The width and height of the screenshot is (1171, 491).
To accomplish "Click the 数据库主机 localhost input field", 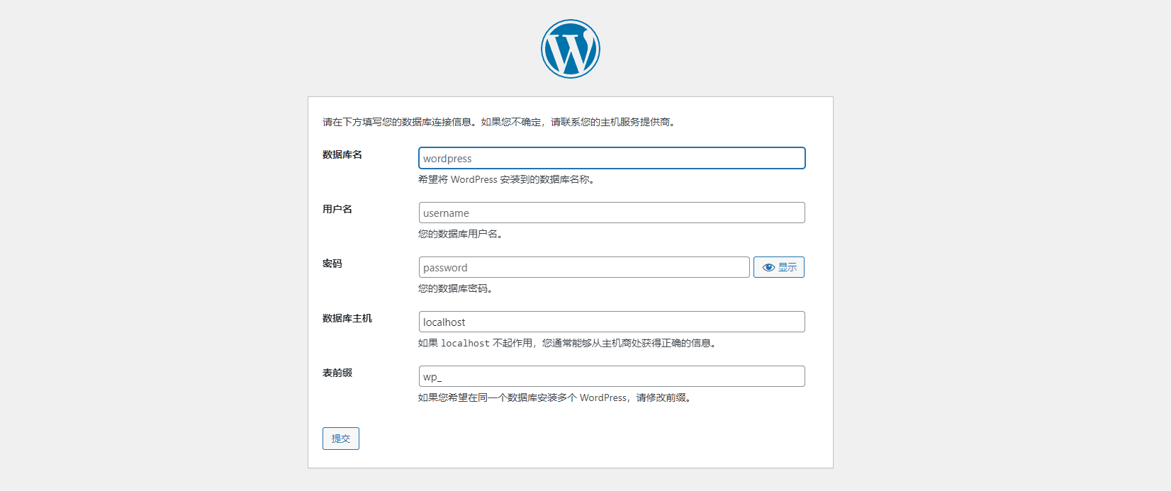I will coord(612,322).
